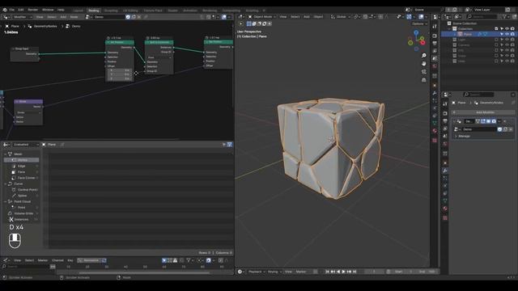Click the Blender logo icon in top menu

pos(5,10)
